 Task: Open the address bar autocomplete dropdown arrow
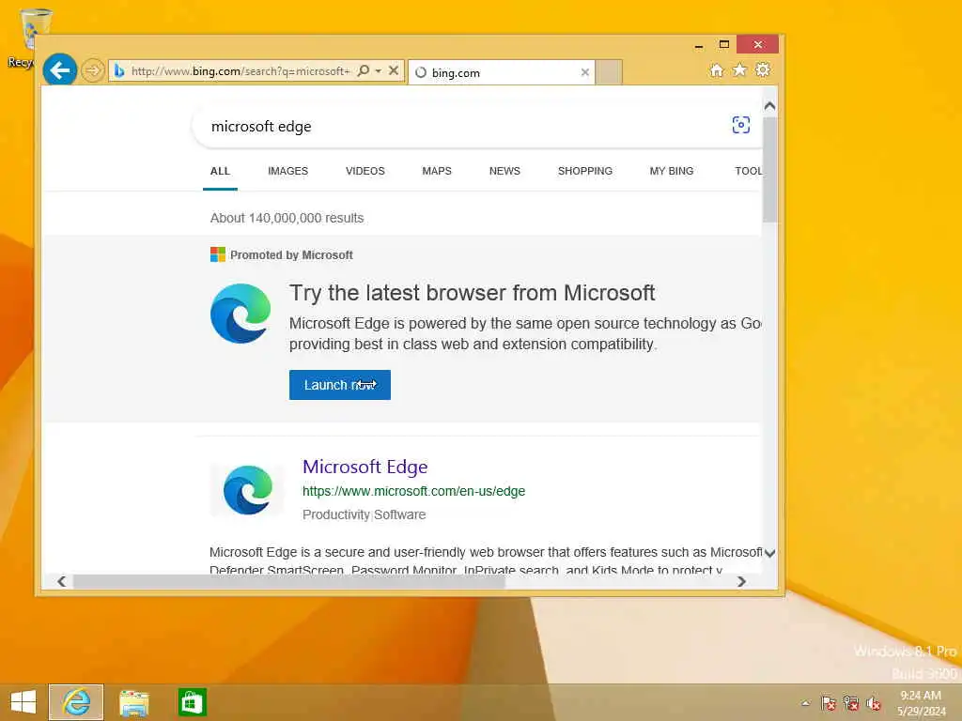click(379, 71)
